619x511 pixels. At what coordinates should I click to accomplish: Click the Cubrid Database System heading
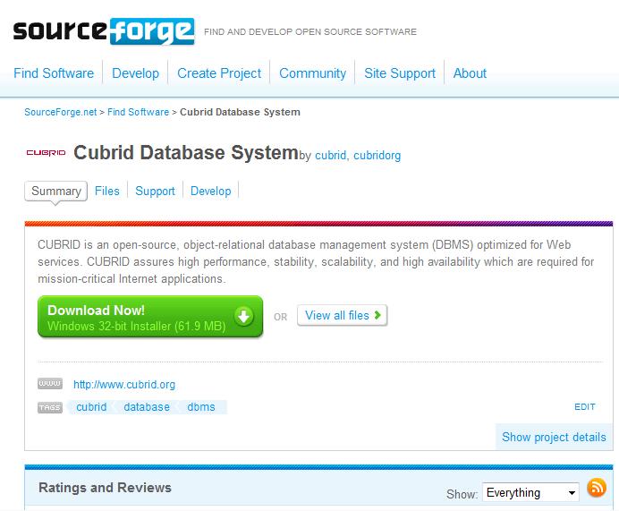(x=185, y=152)
